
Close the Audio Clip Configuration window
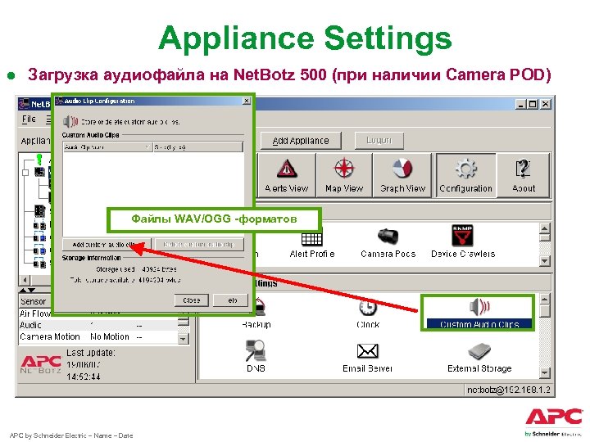(246, 101)
